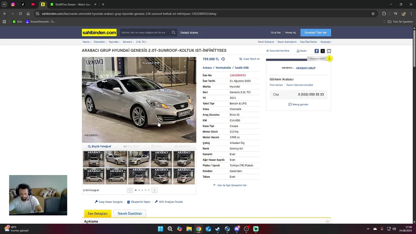This screenshot has width=416, height=234.
Task: Switch to RichBTlive Stream tab
Action: coord(72,5)
